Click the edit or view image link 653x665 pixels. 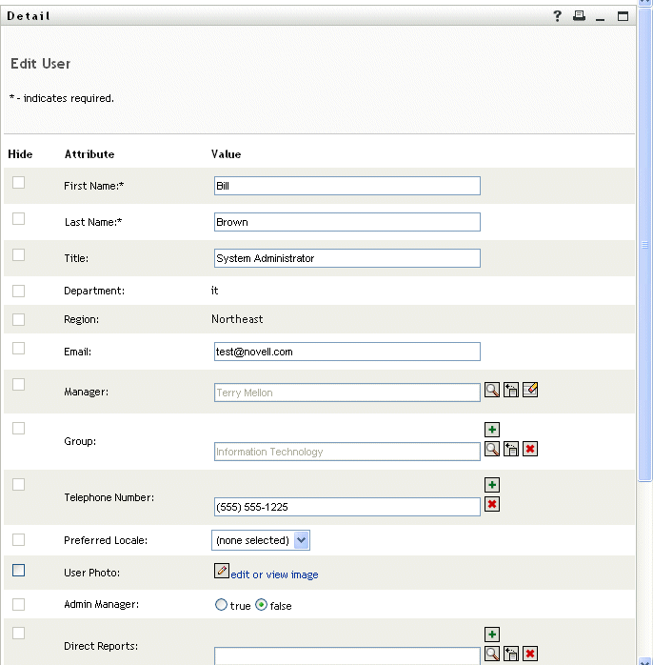pos(274,574)
